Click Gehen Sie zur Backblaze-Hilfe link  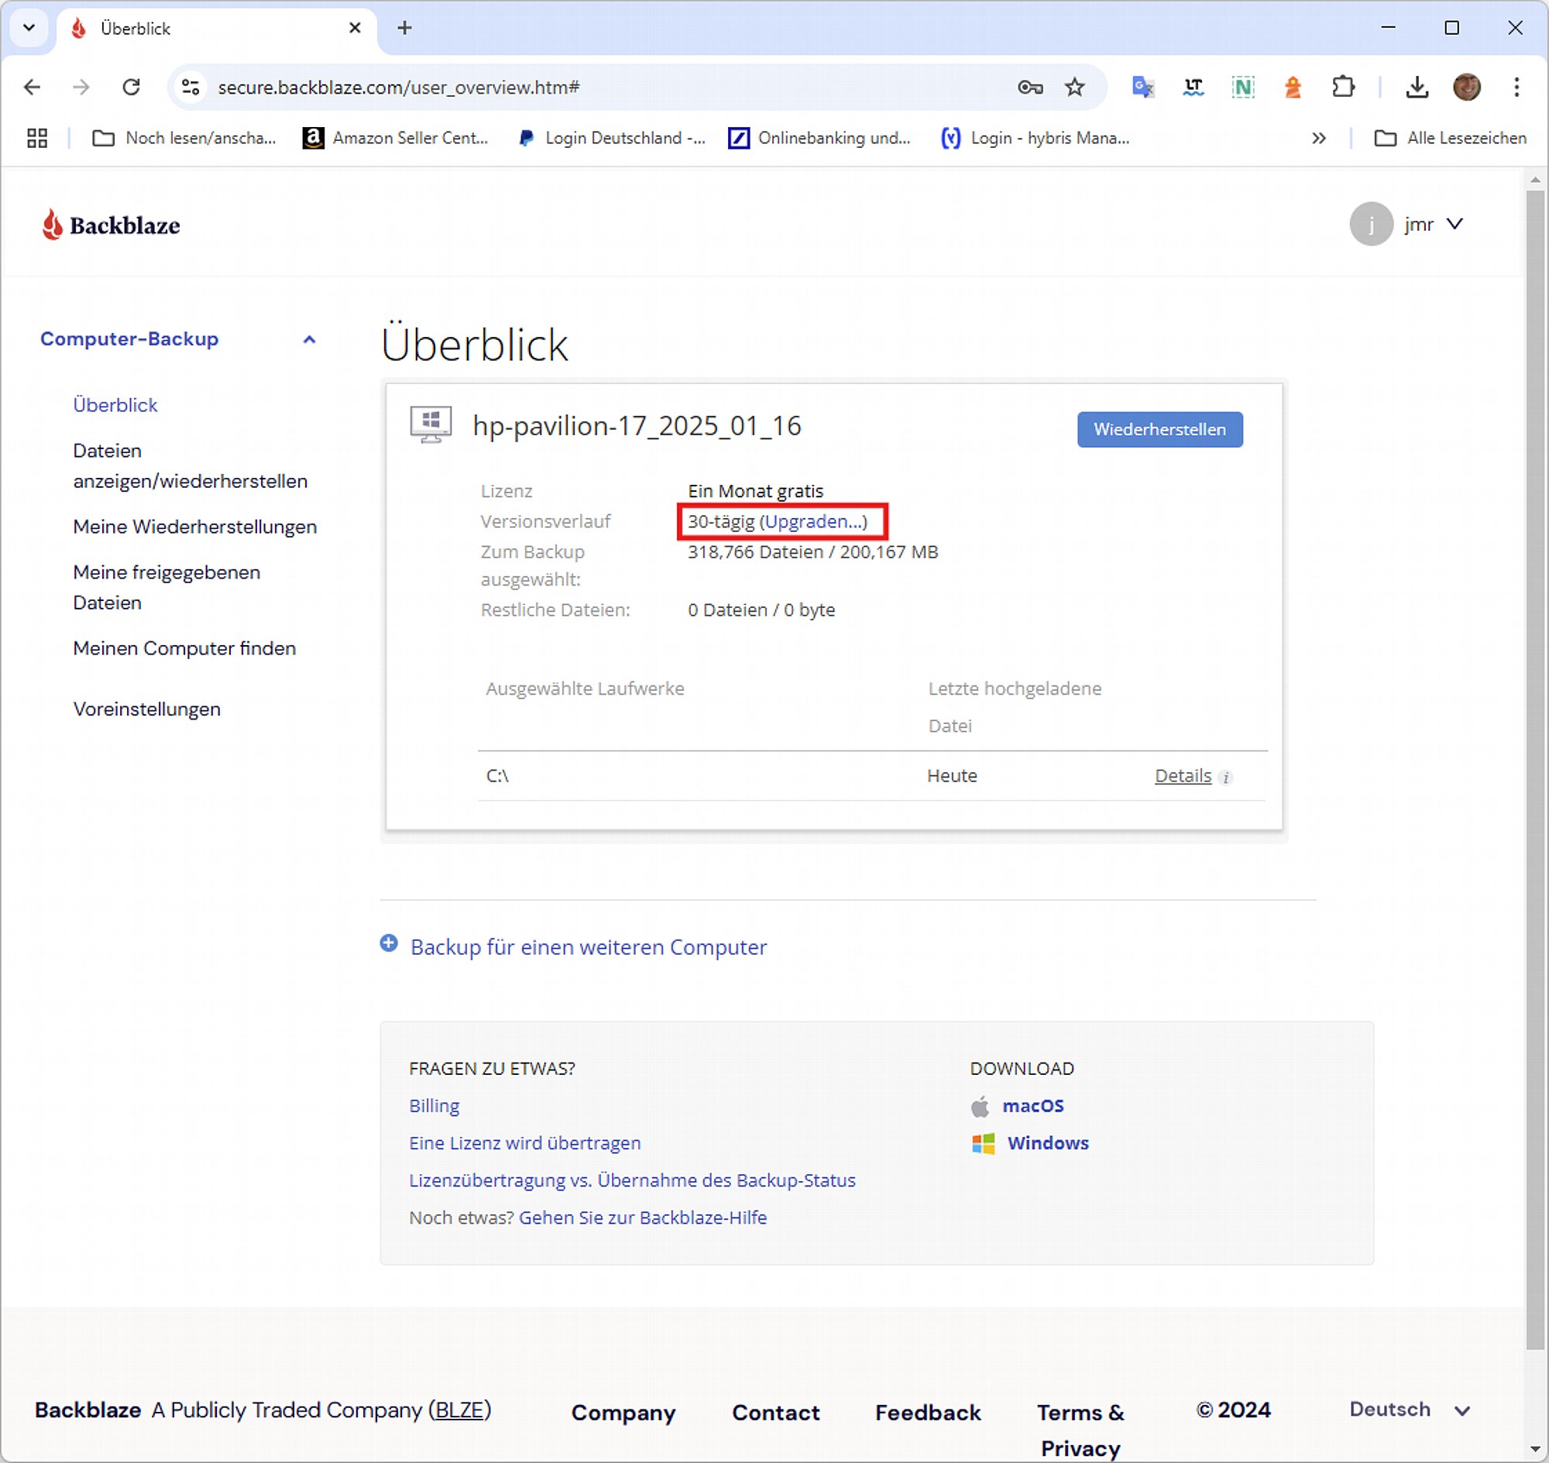(644, 1217)
